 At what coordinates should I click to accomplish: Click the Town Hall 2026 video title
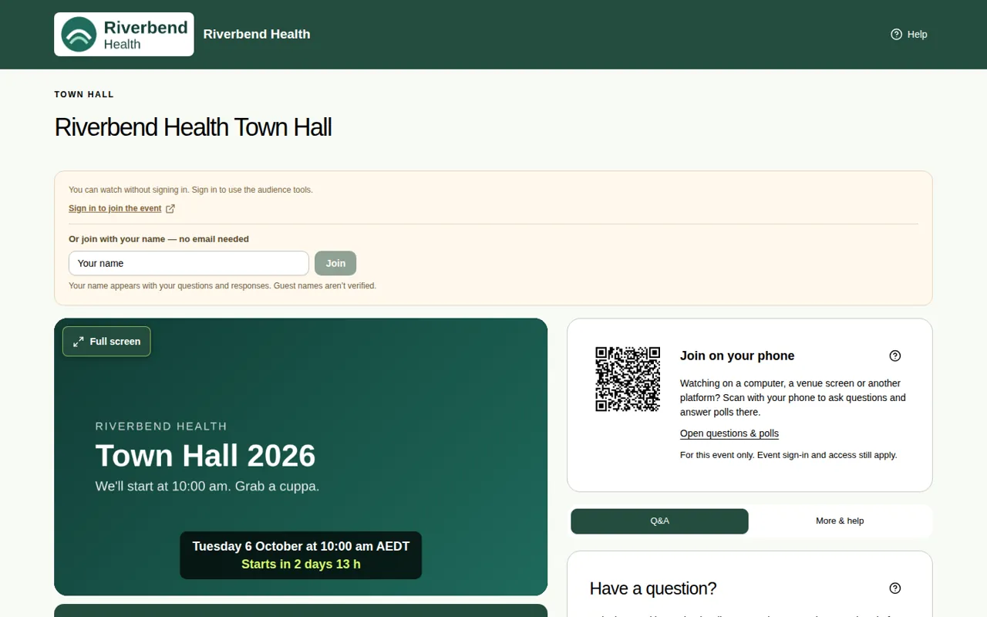click(x=205, y=456)
